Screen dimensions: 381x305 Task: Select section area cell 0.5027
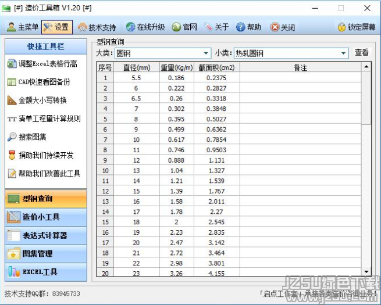(x=217, y=119)
